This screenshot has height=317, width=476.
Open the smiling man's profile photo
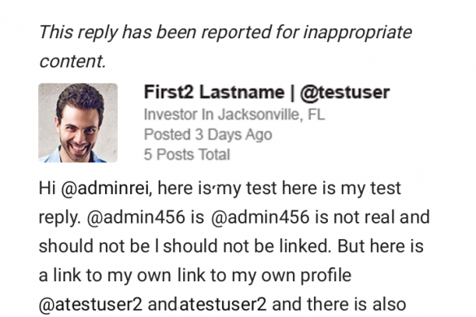coord(78,123)
